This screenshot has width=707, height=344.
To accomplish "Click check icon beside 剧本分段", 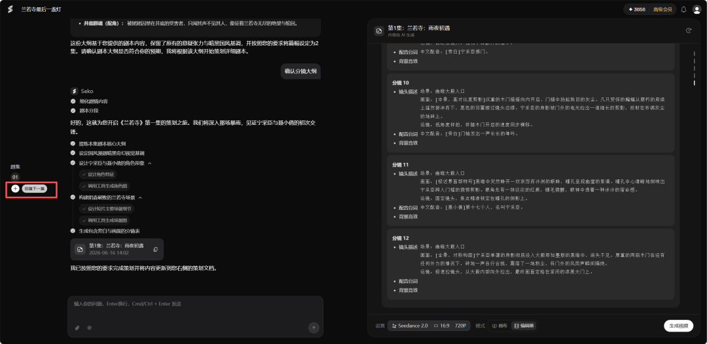I will point(73,111).
